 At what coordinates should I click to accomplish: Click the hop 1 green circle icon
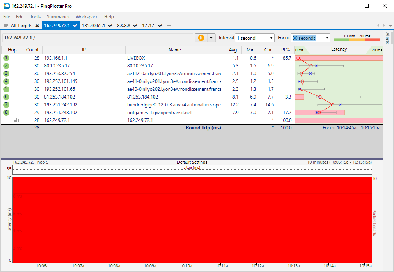[x=6, y=58]
